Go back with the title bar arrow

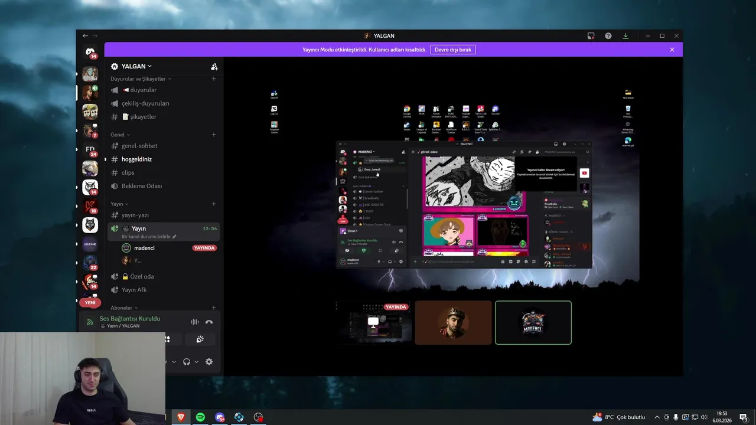click(x=85, y=36)
